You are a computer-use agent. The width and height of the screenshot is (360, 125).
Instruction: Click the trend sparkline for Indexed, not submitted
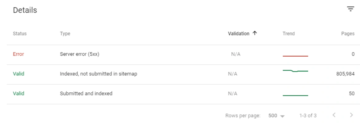click(295, 71)
